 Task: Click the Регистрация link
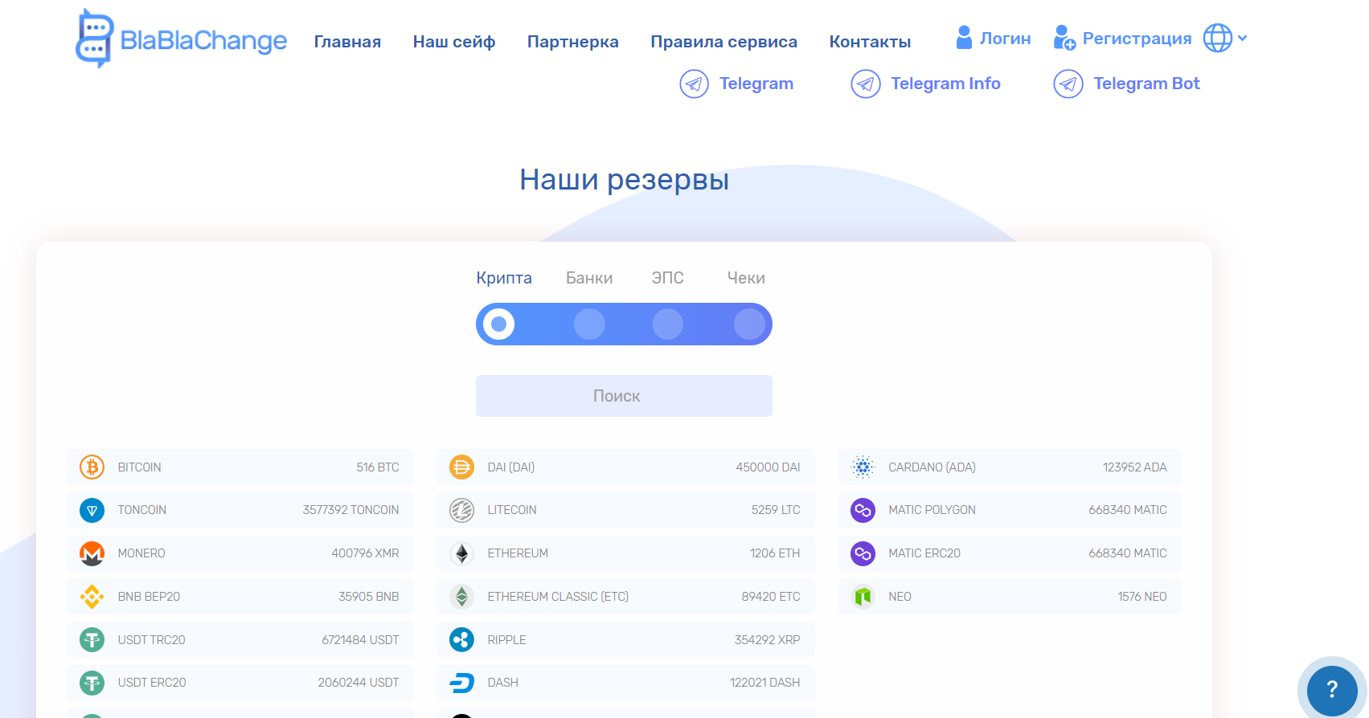pos(1137,39)
